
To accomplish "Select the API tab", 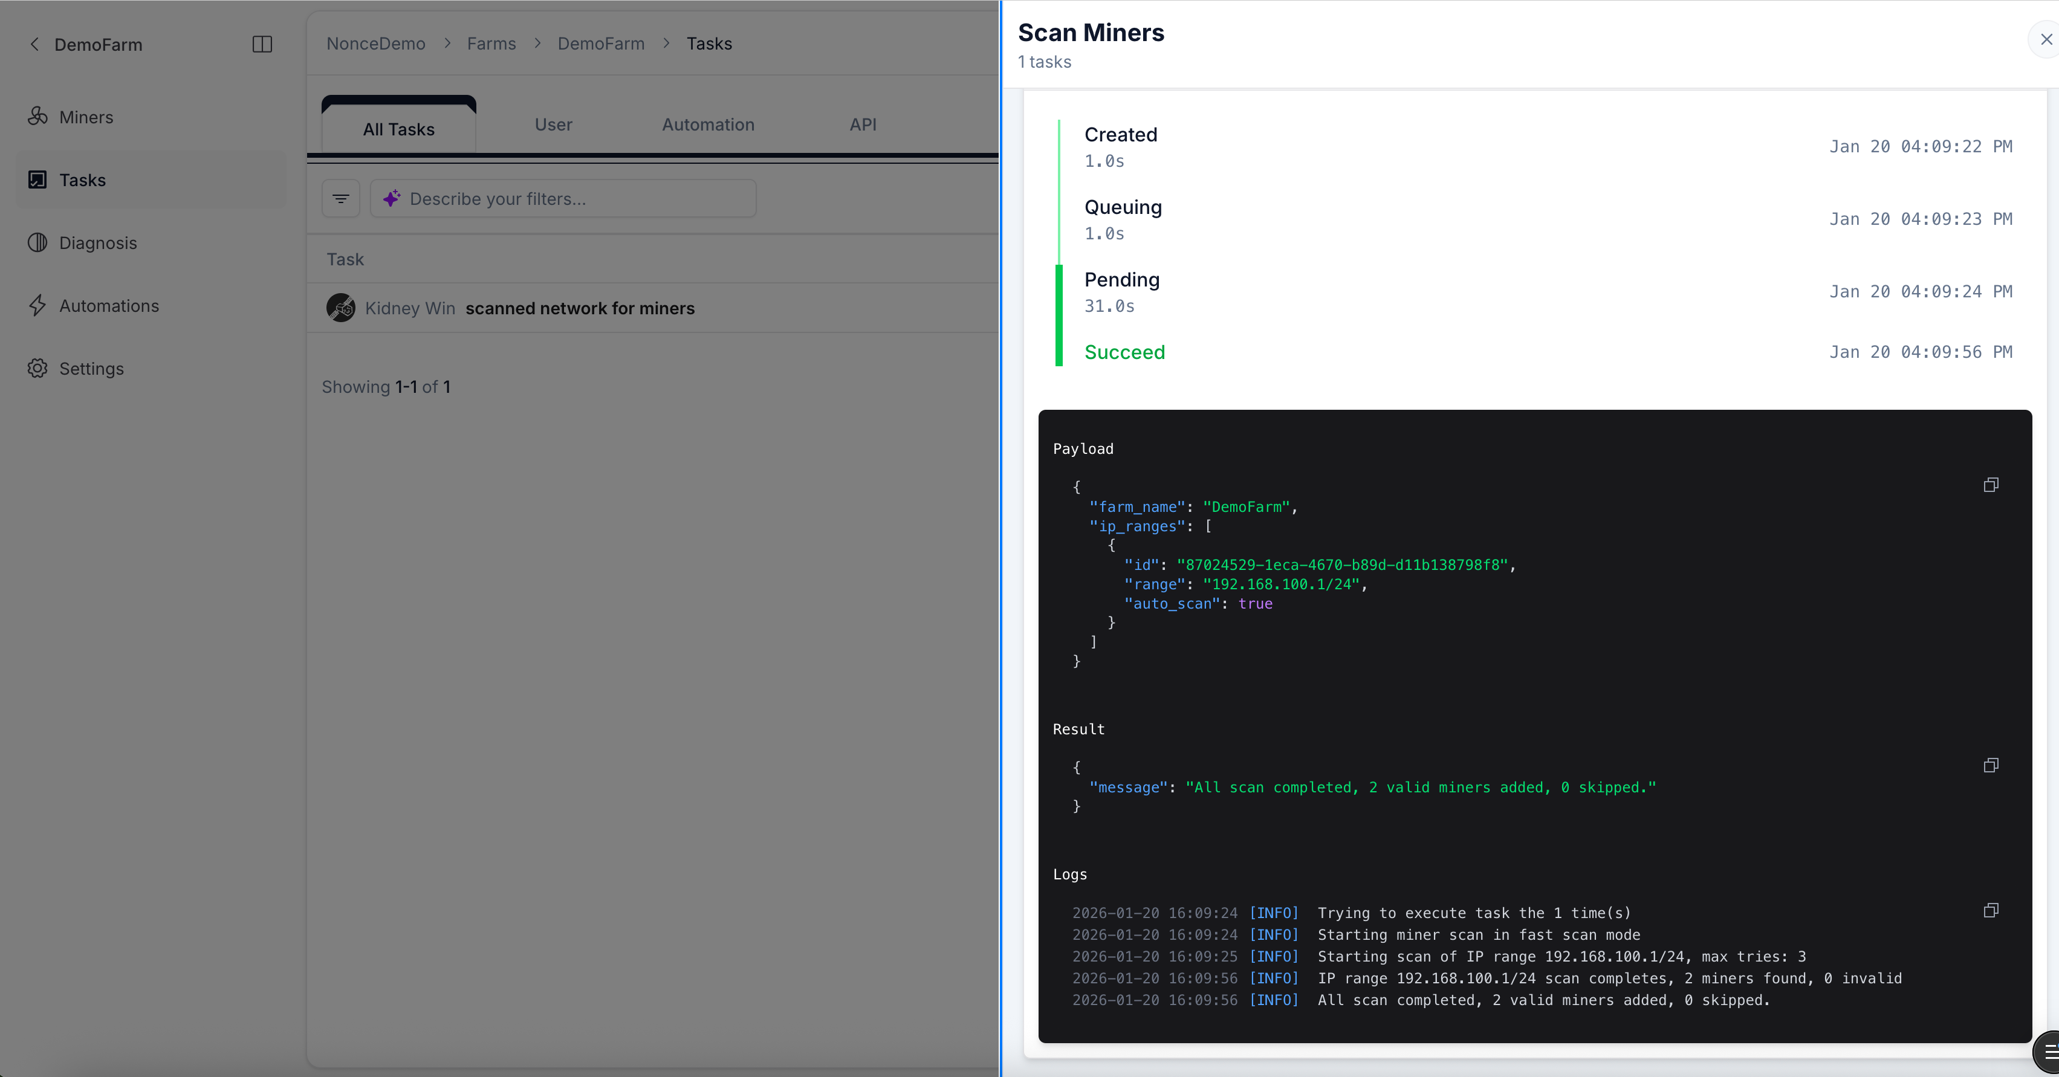I will (863, 125).
